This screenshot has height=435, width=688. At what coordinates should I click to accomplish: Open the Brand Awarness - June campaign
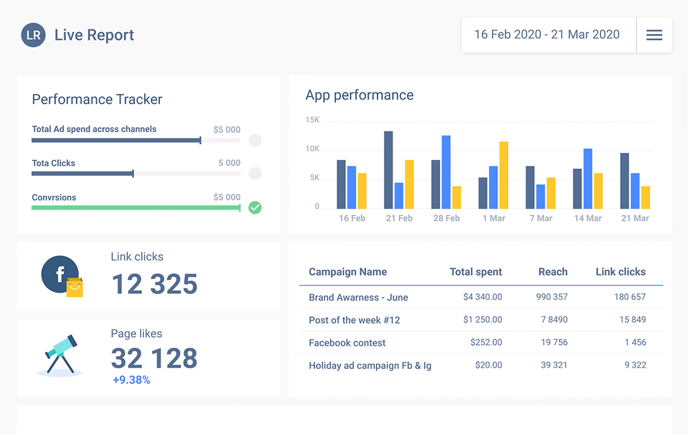[357, 297]
